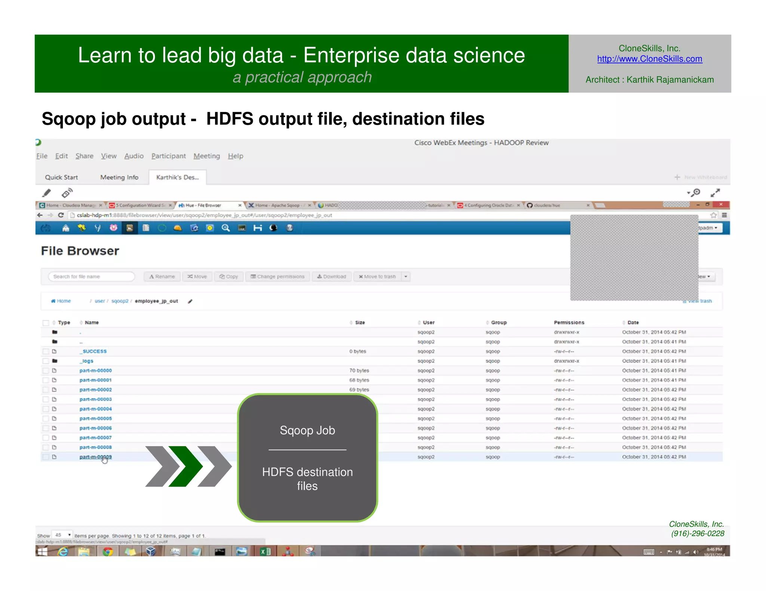
Task: Select checkbox for part-m-00005
Action: click(x=46, y=419)
